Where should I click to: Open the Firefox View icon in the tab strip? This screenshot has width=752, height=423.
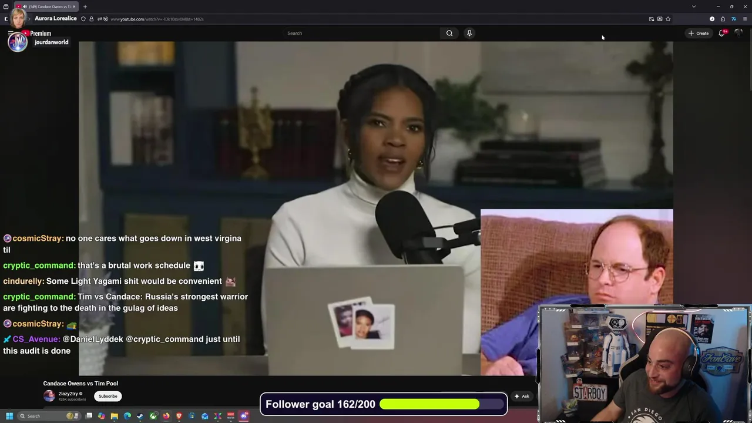[x=6, y=6]
